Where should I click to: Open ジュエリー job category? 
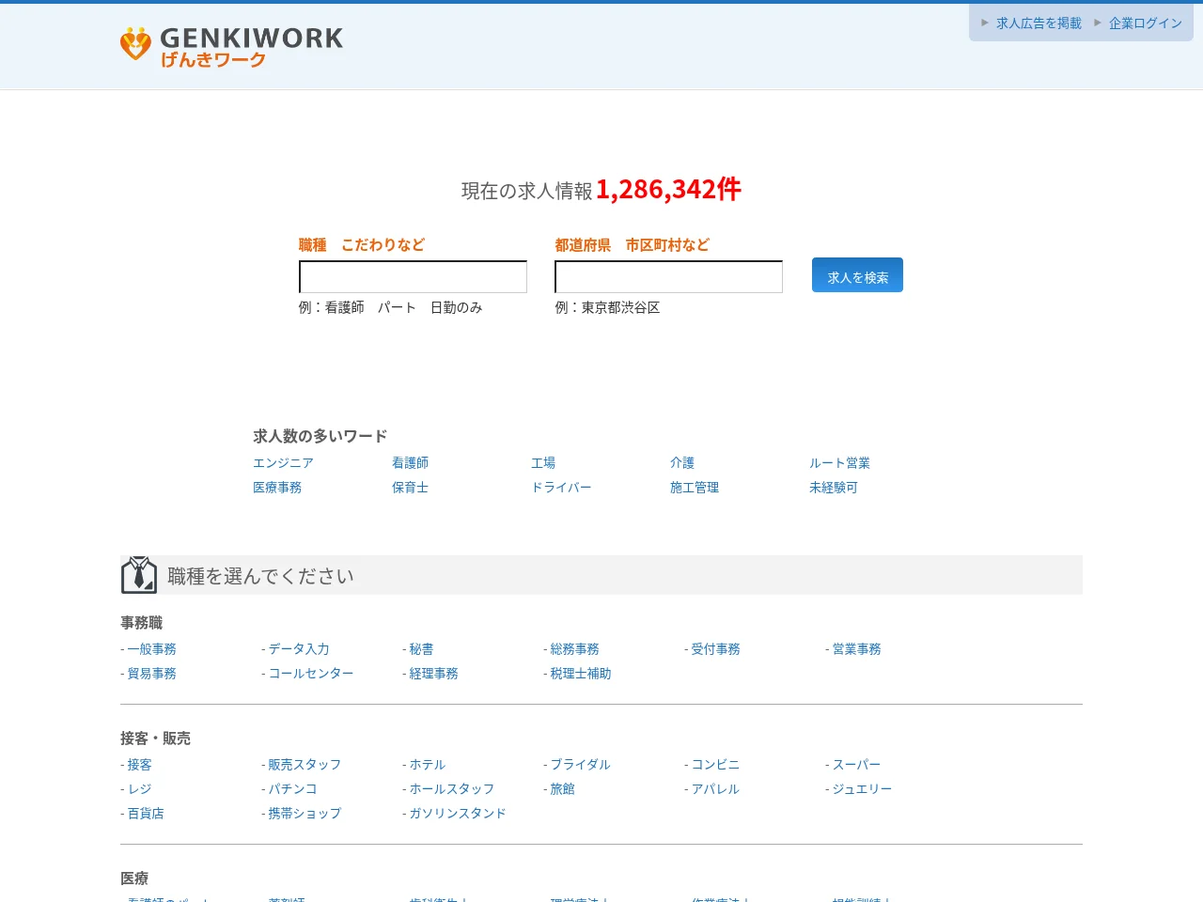[x=862, y=789]
